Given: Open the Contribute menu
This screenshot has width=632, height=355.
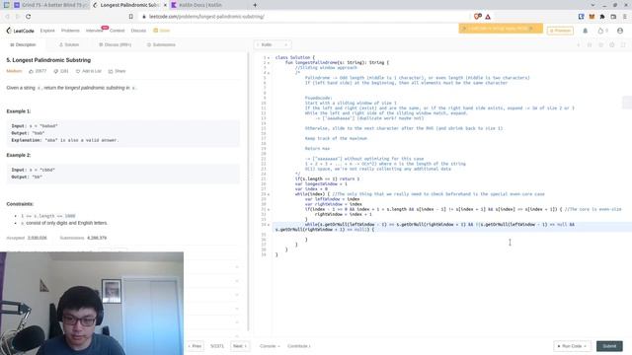Looking at the screenshot, I should click(x=298, y=346).
